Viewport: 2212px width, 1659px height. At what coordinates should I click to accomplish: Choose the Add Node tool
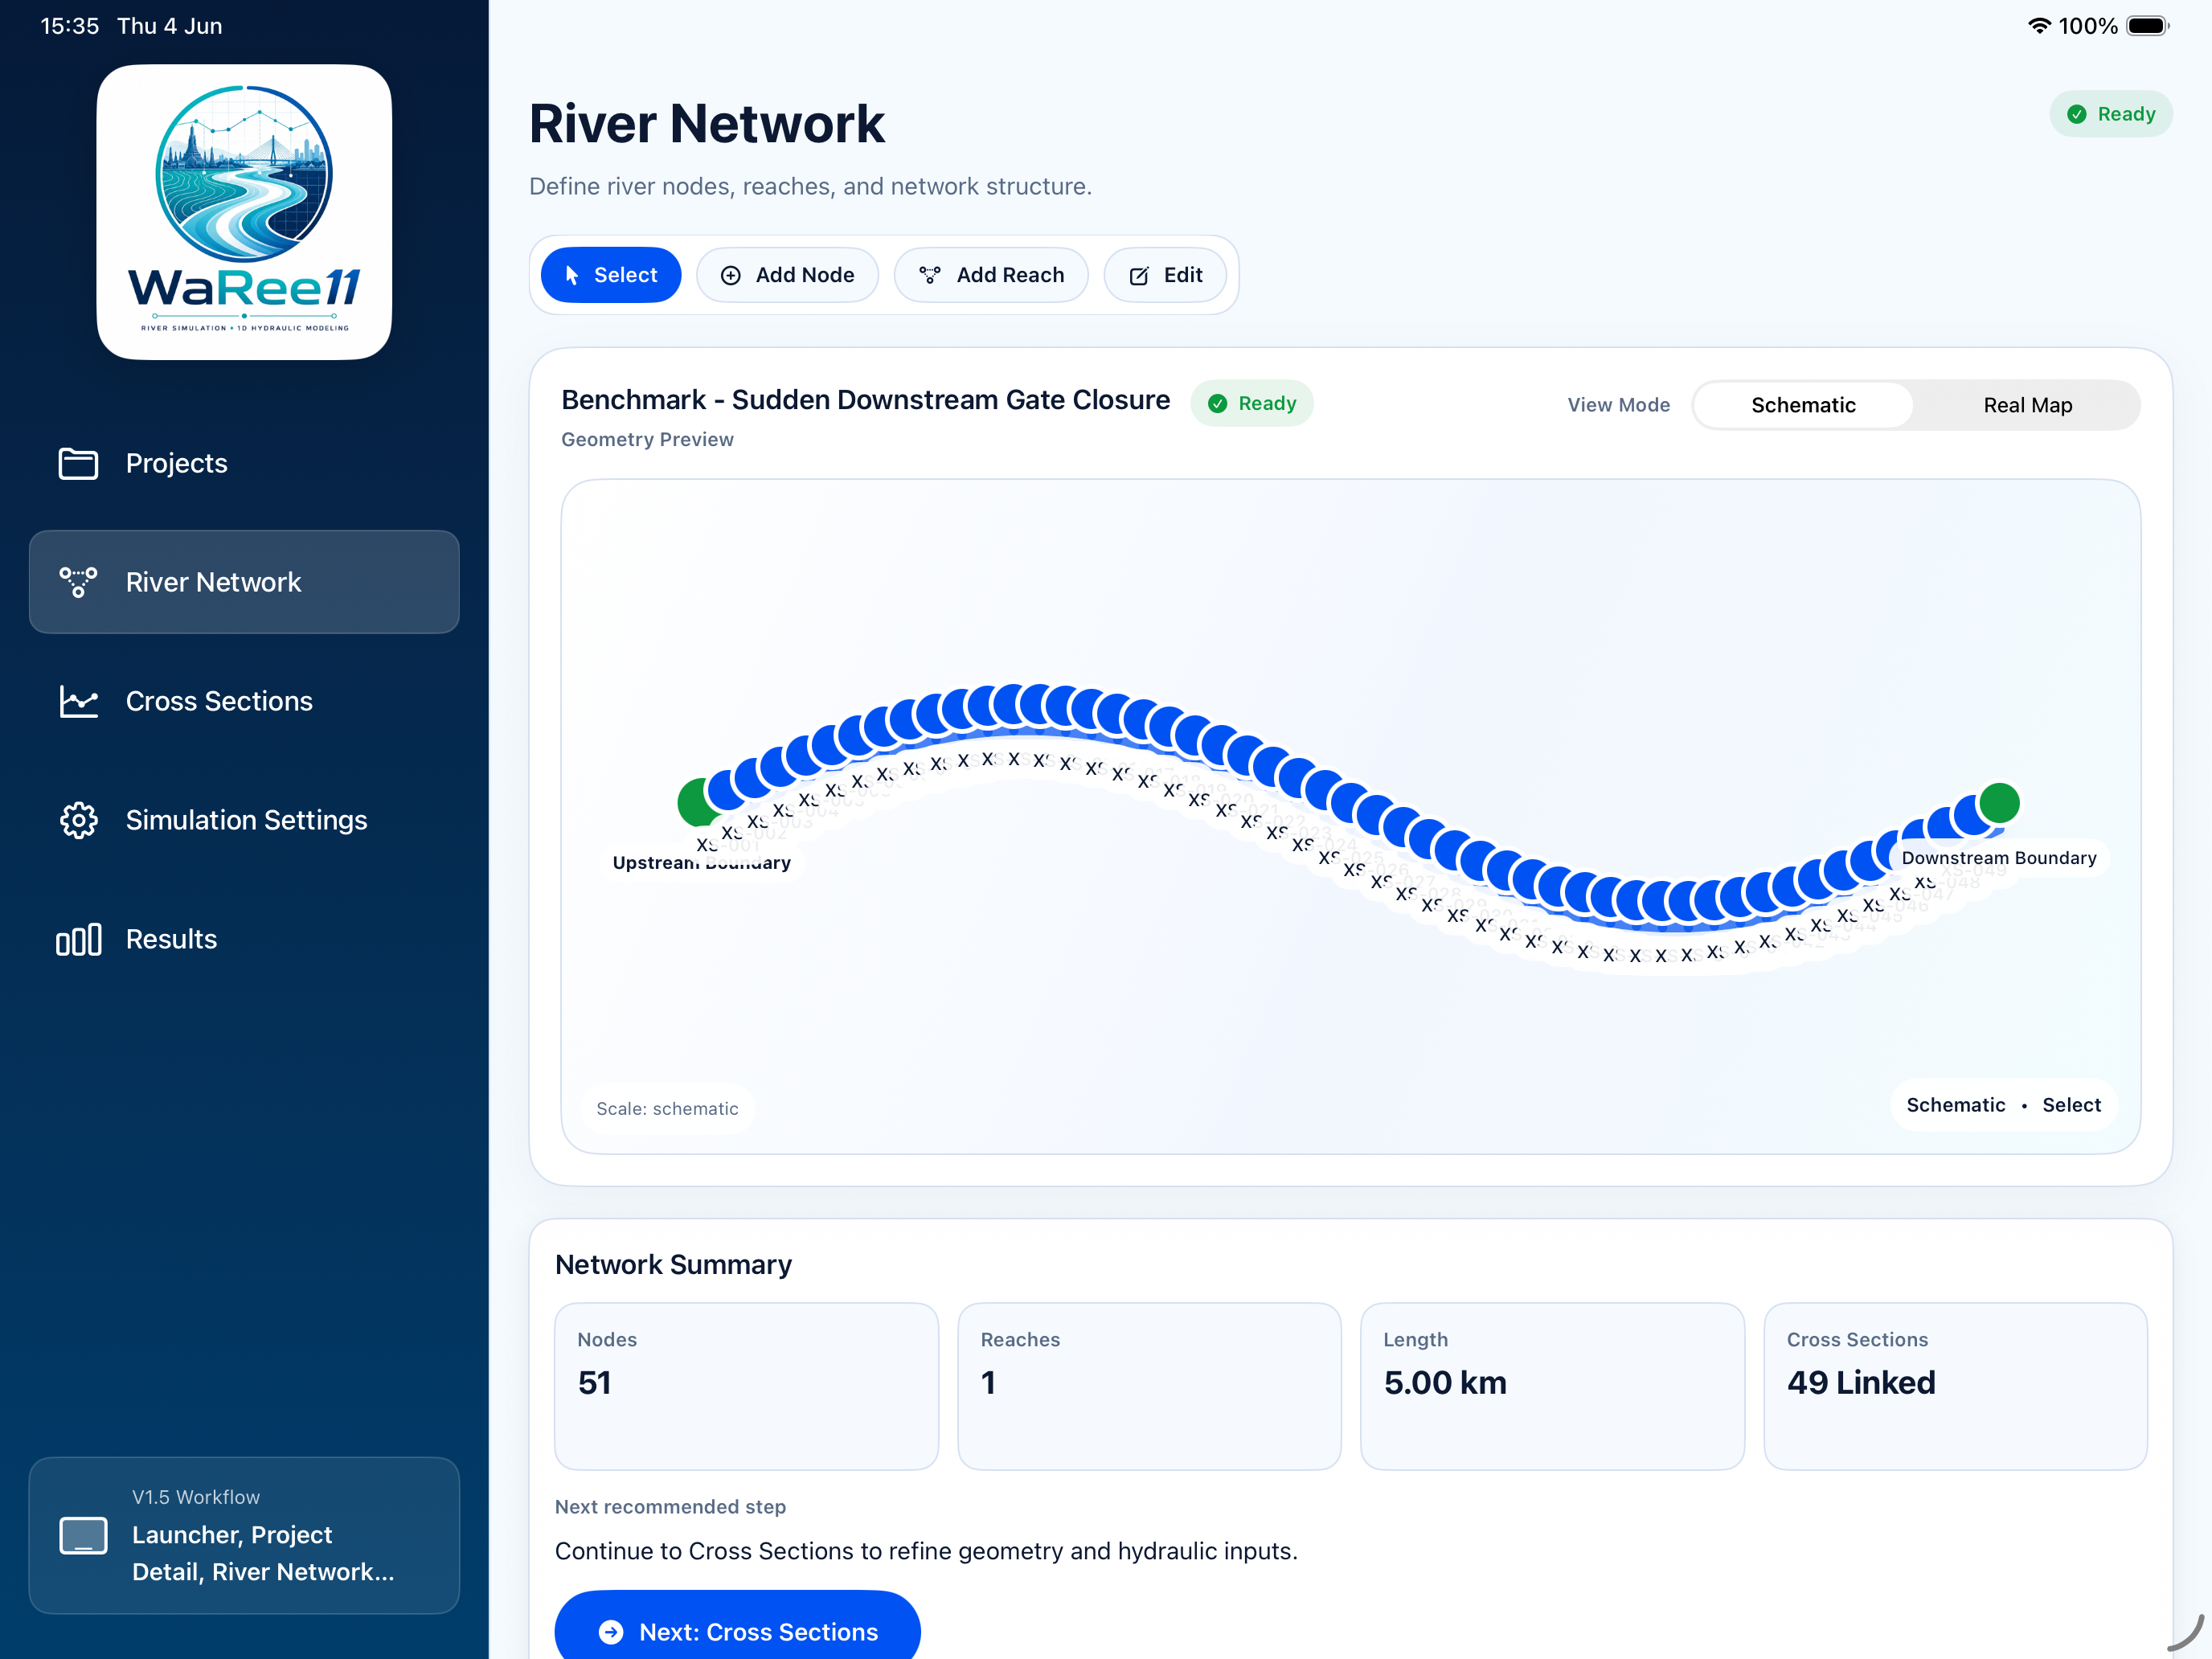787,275
